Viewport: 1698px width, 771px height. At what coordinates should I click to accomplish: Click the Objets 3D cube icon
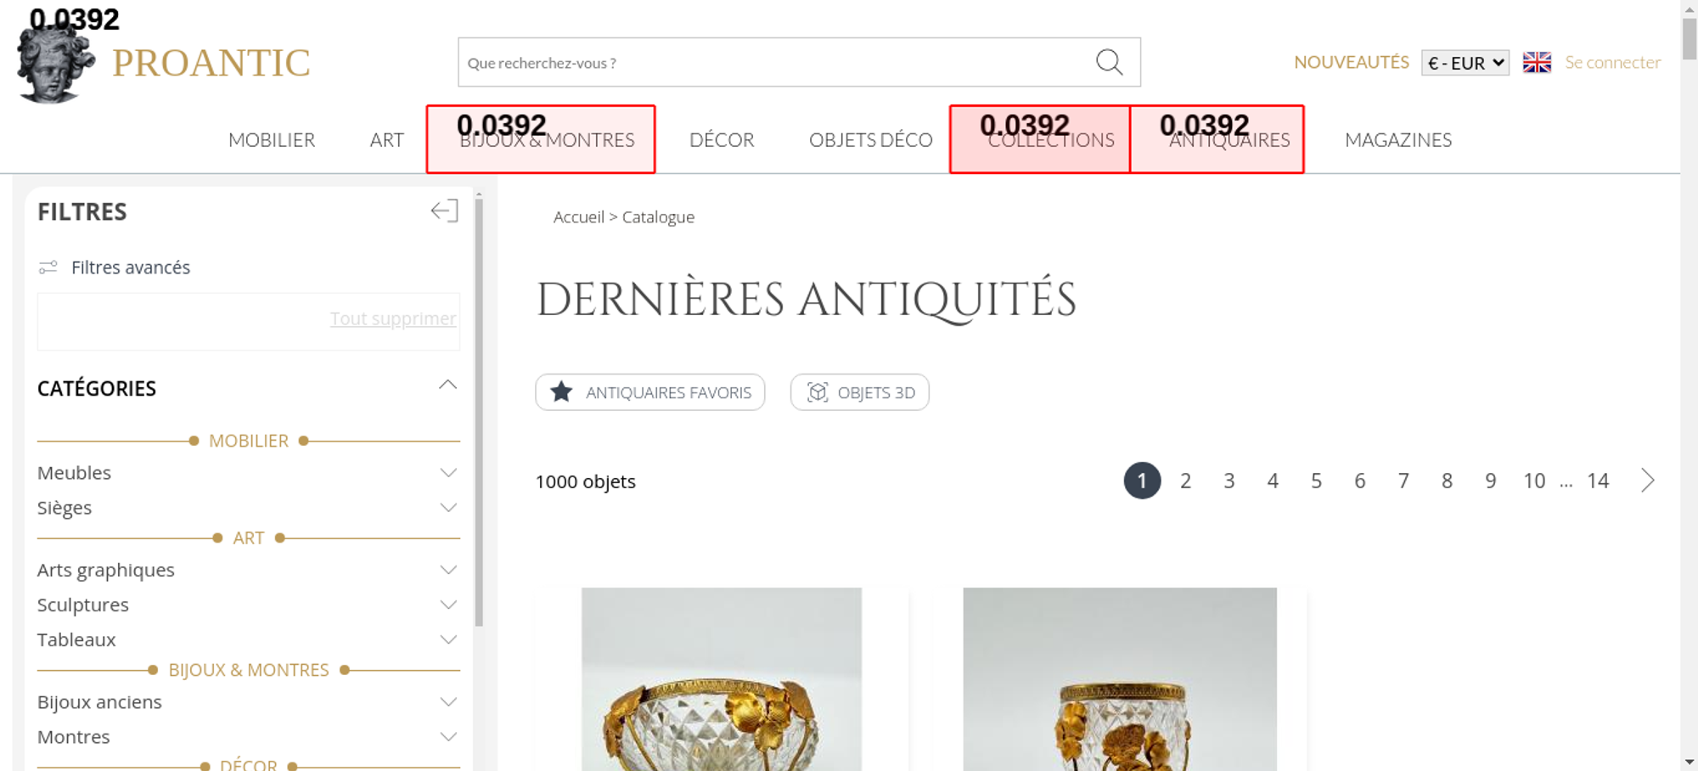[817, 392]
